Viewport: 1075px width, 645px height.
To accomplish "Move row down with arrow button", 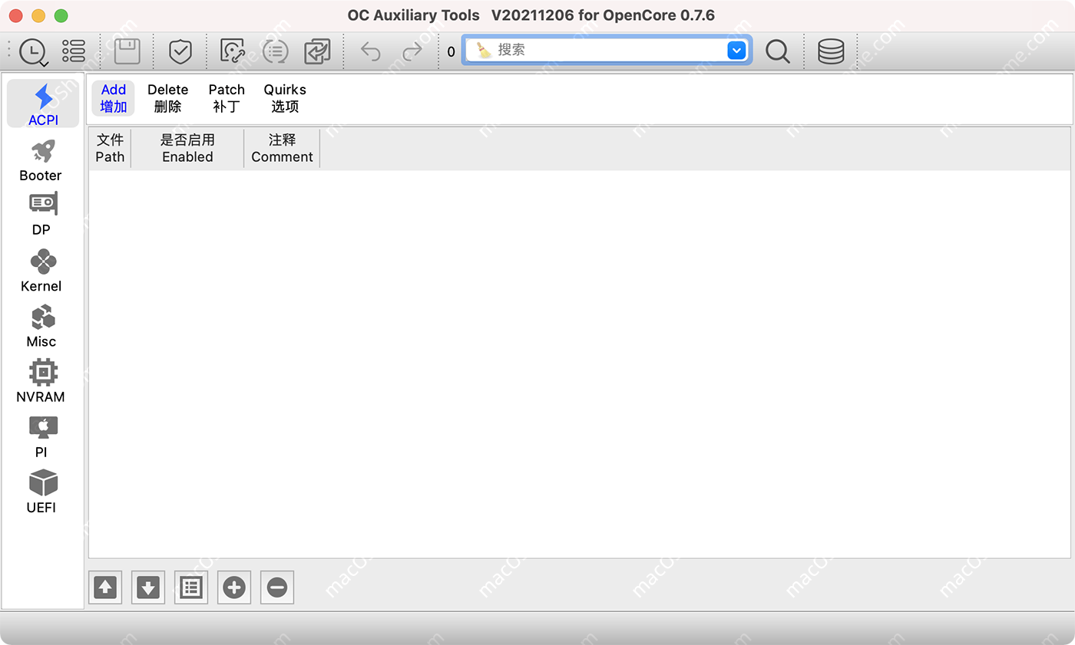I will [x=148, y=587].
